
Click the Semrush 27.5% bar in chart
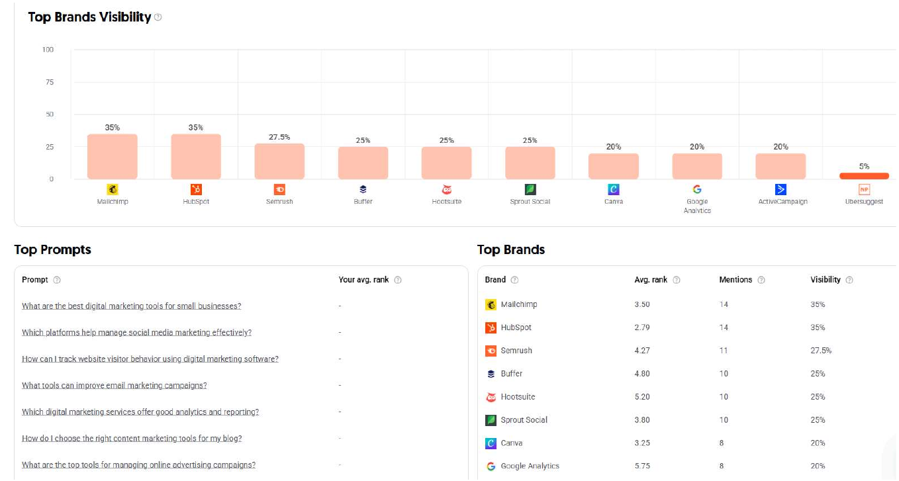point(279,161)
